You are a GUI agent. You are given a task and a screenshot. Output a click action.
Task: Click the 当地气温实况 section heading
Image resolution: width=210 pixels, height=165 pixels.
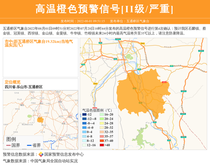point(38,43)
